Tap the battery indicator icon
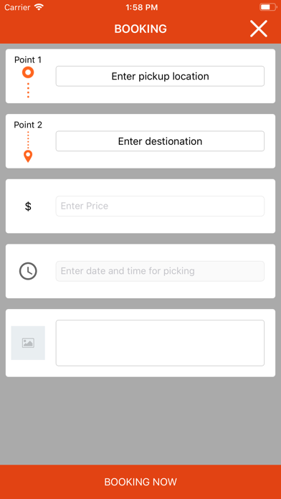 coord(268,7)
